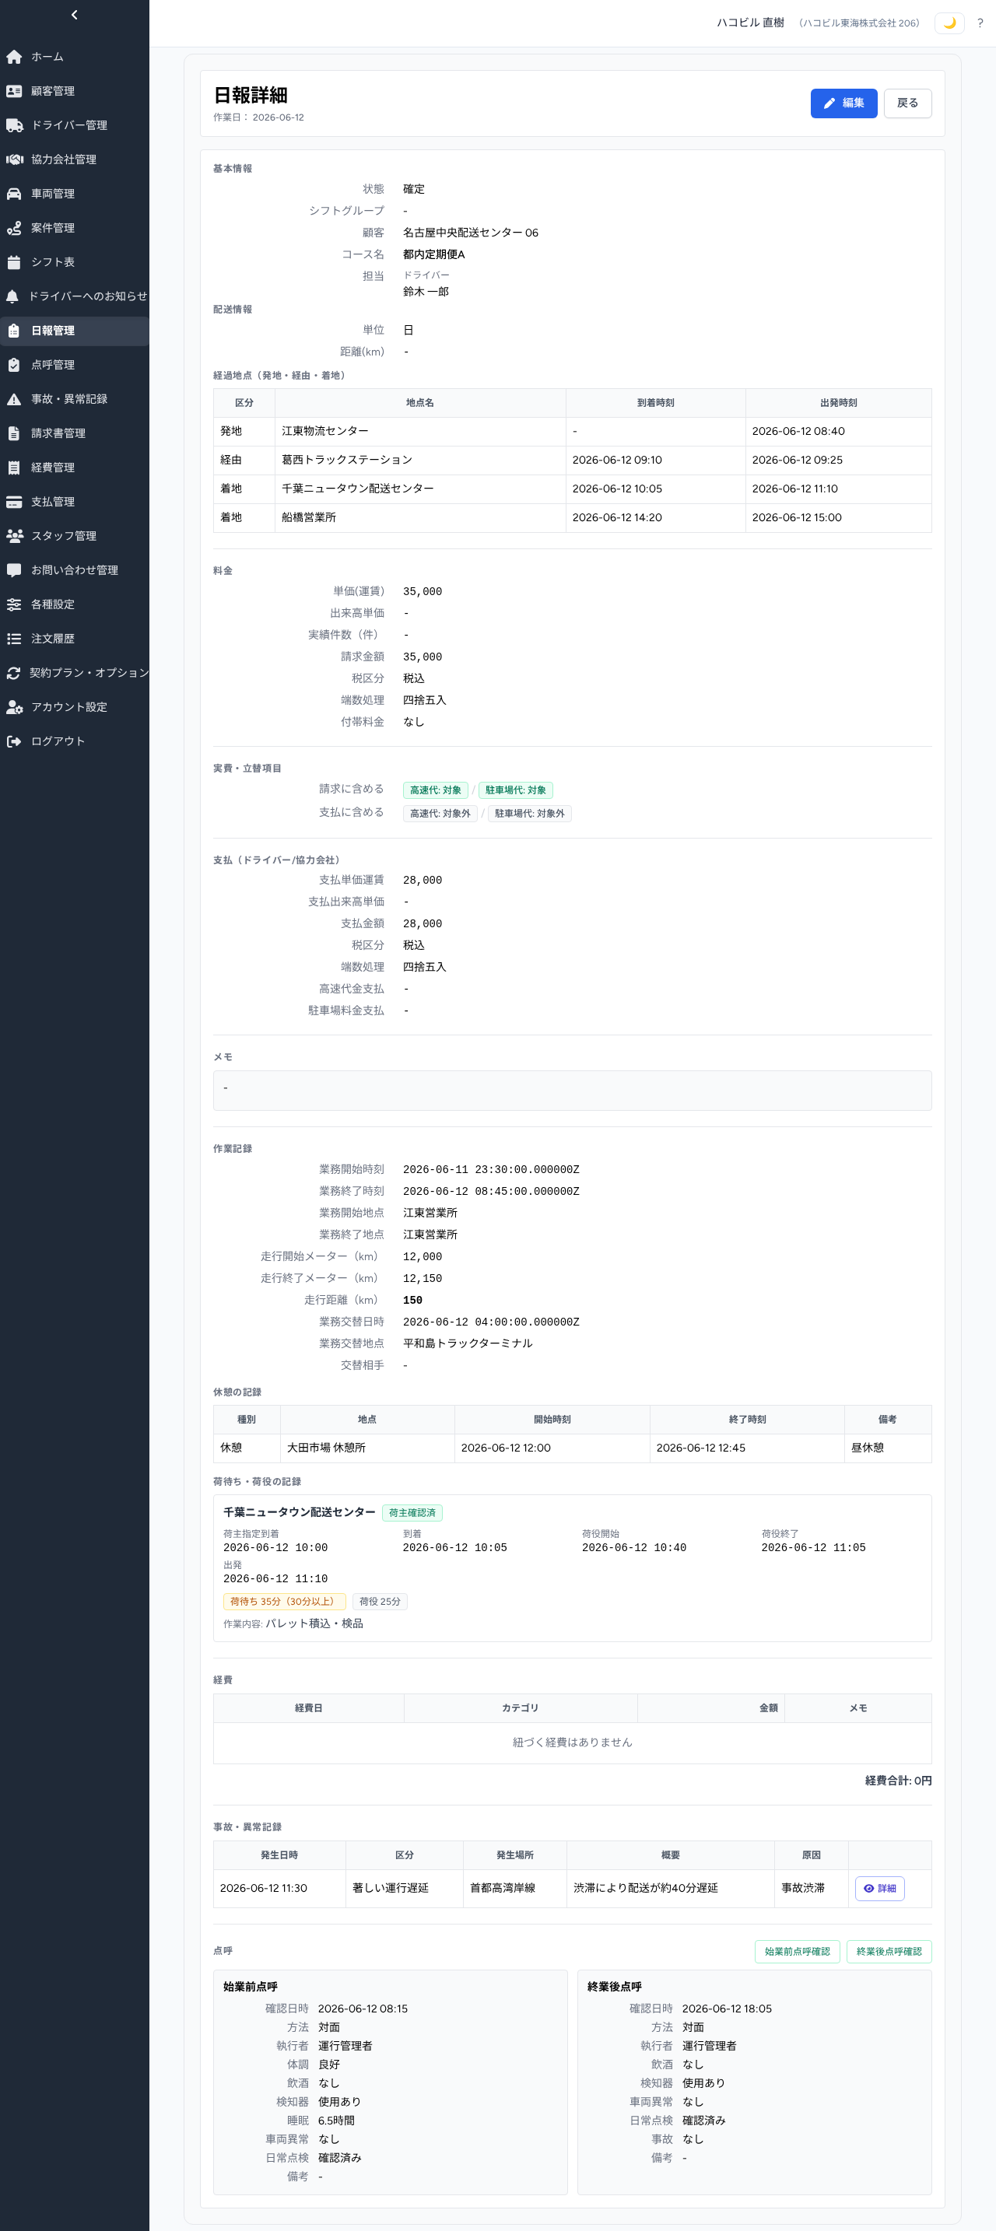Open ドライバー管理 truck icon
This screenshot has height=2231, width=996.
click(14, 125)
